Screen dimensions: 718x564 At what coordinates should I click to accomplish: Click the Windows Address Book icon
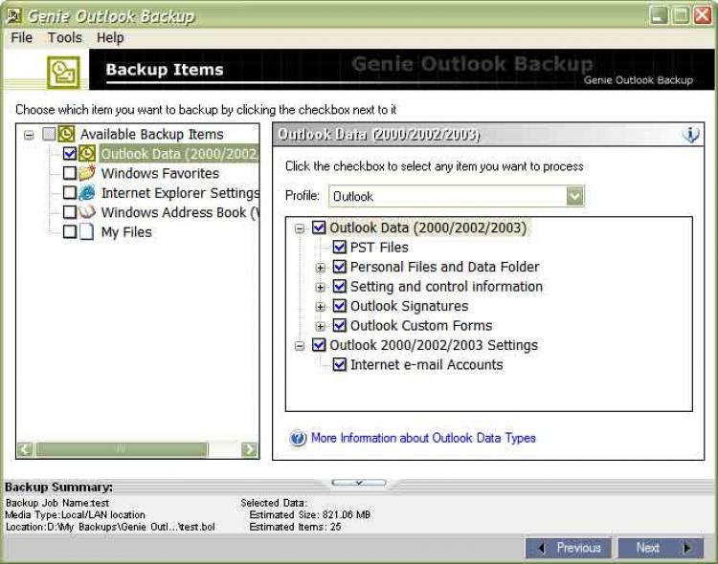(87, 212)
